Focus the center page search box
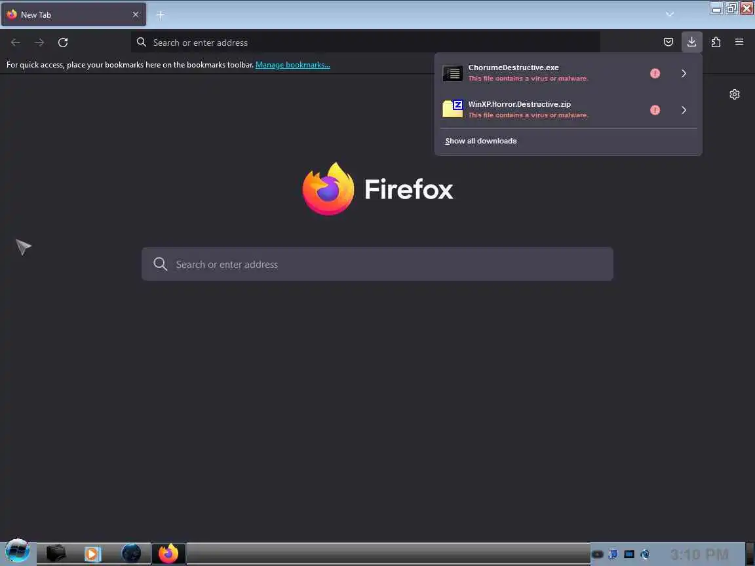Image resolution: width=755 pixels, height=566 pixels. pos(377,264)
